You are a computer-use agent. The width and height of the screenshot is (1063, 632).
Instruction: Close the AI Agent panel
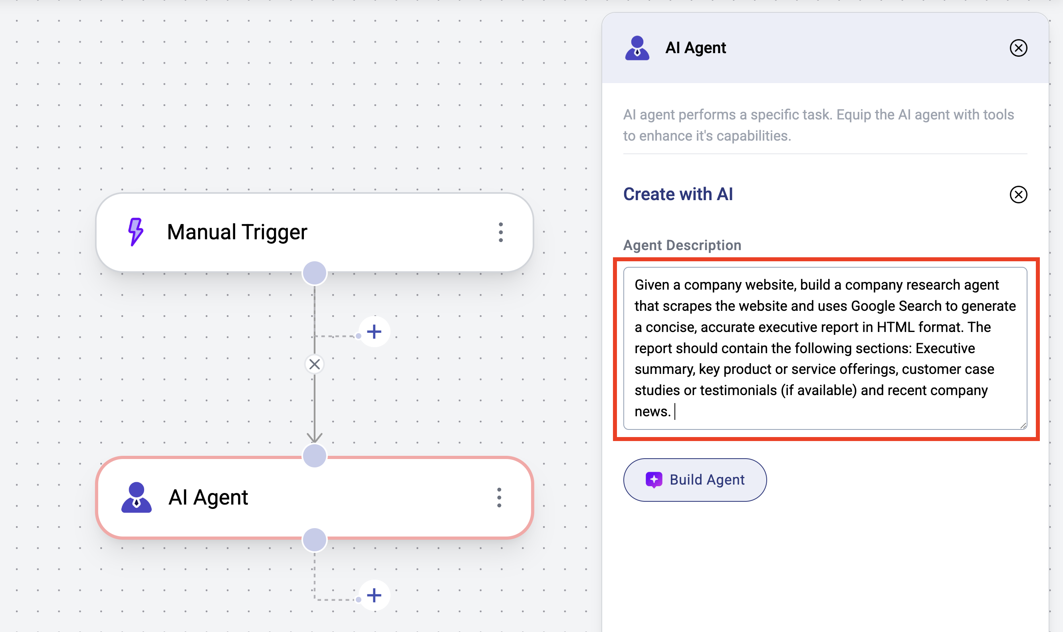[1018, 48]
